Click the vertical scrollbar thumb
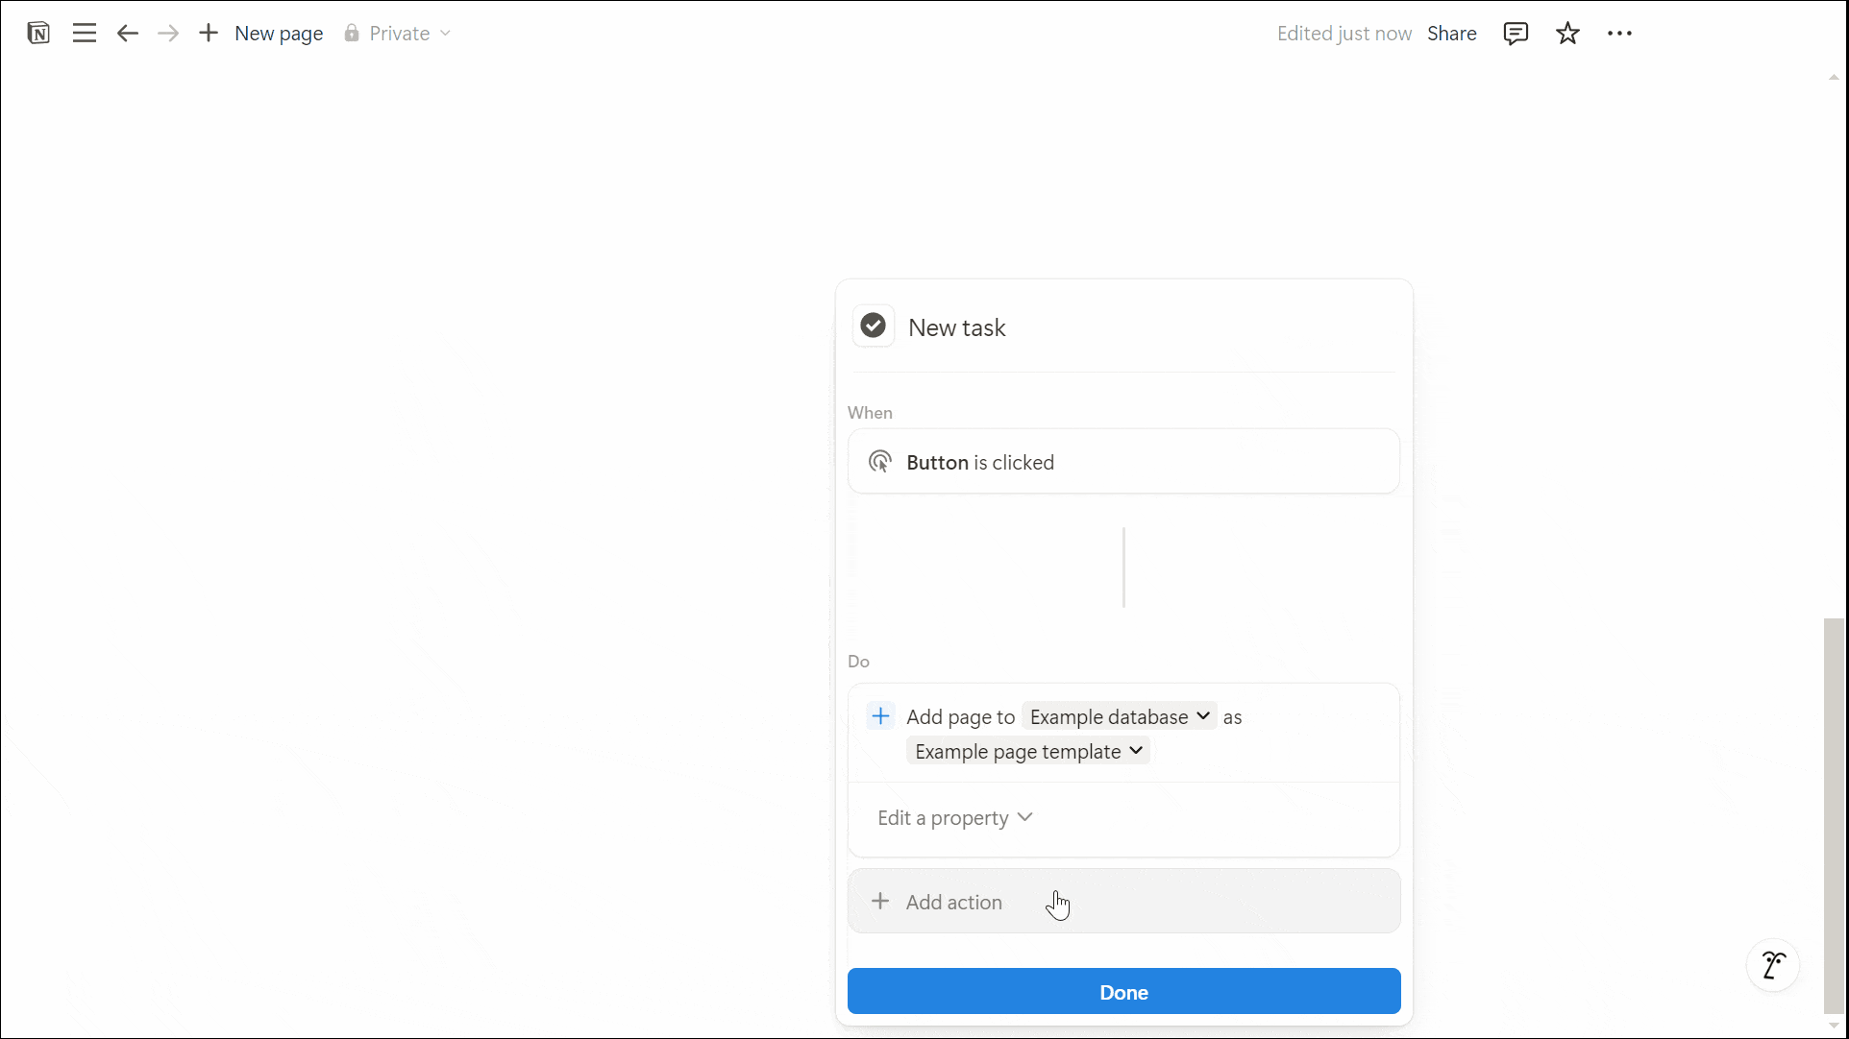Image resolution: width=1849 pixels, height=1039 pixels. tap(1834, 815)
